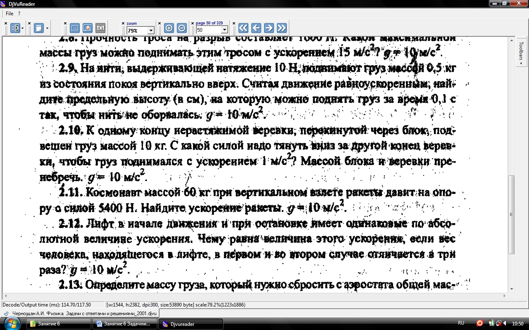Go to previous page arrow
Image resolution: width=529 pixels, height=330 pixels.
pyautogui.click(x=256, y=28)
